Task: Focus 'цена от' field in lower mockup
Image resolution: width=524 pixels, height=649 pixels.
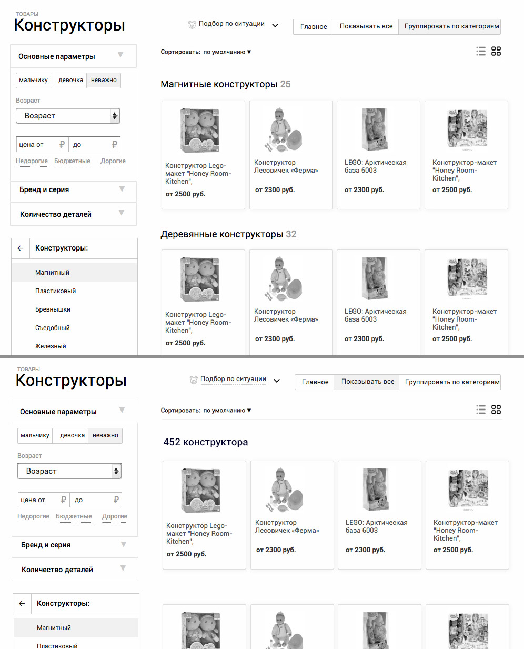Action: 44,500
